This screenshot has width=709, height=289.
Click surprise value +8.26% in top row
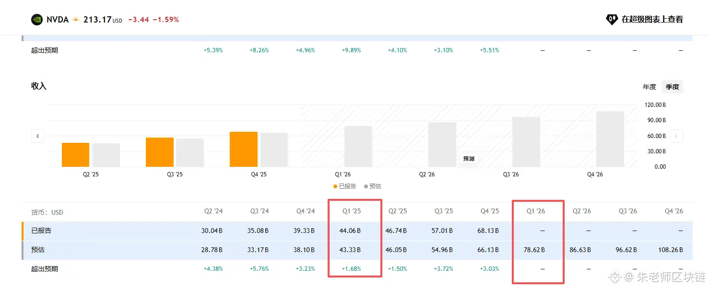click(x=259, y=50)
